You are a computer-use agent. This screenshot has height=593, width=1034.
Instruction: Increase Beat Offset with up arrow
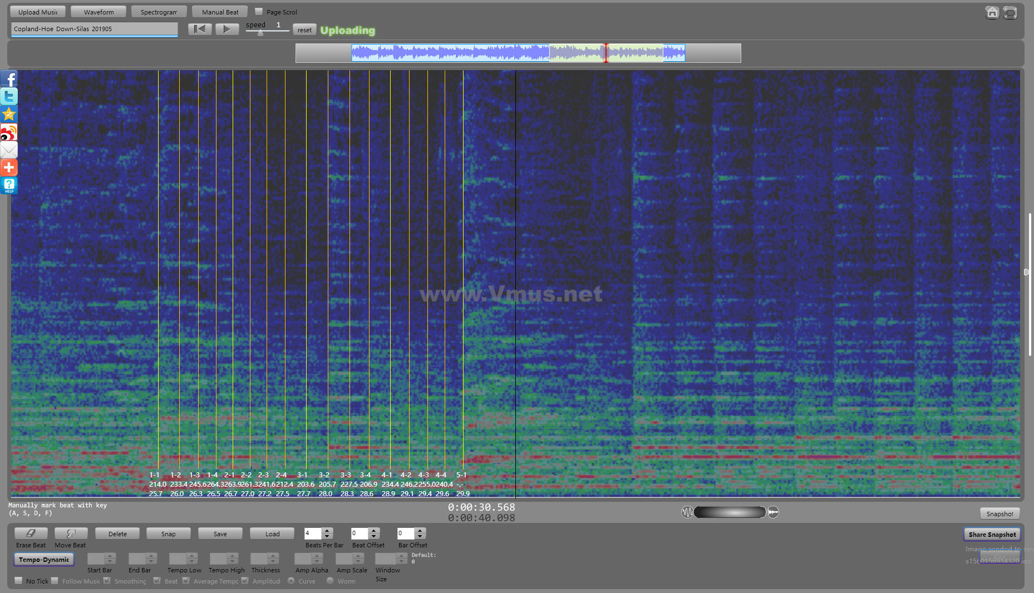click(374, 531)
